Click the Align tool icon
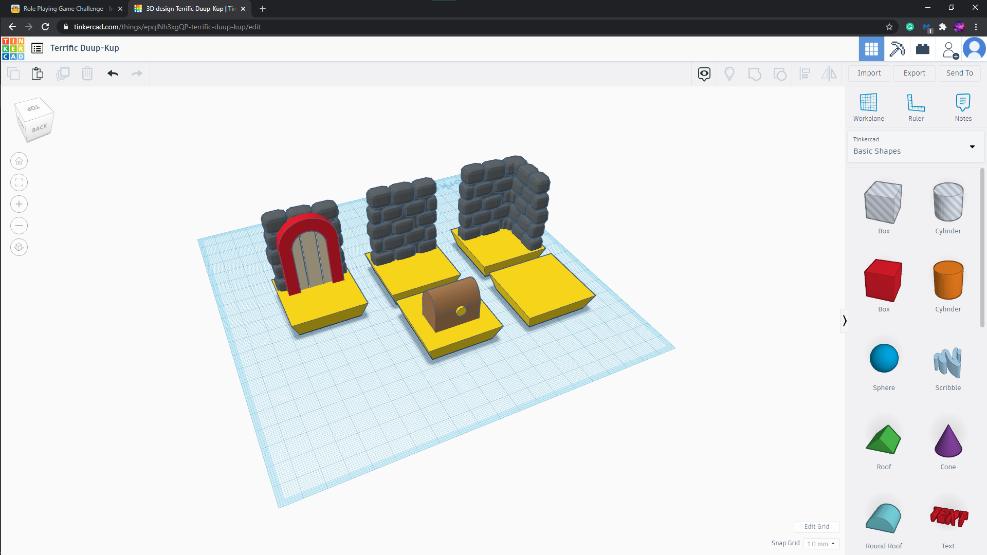 805,74
